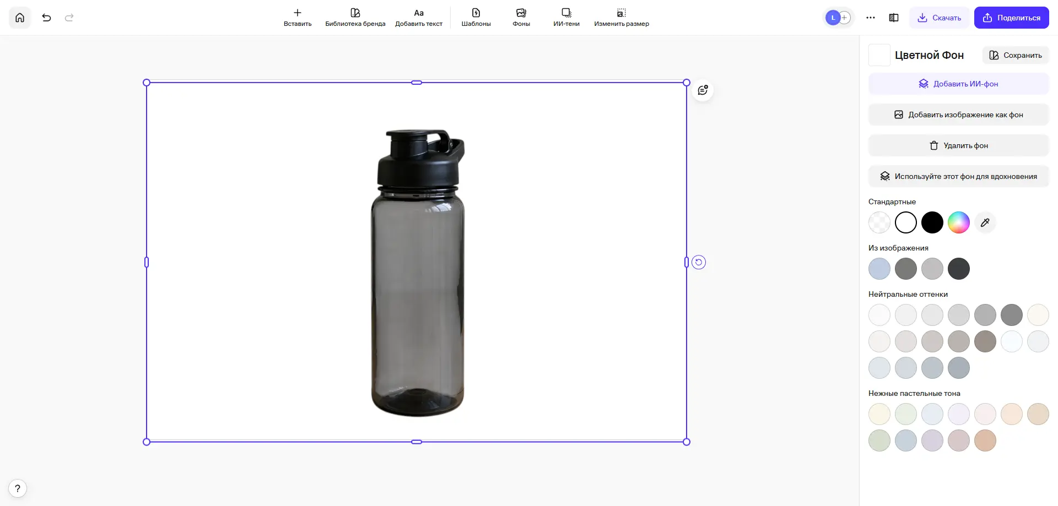Click the current background color preview box
1058x506 pixels.
pyautogui.click(x=879, y=55)
